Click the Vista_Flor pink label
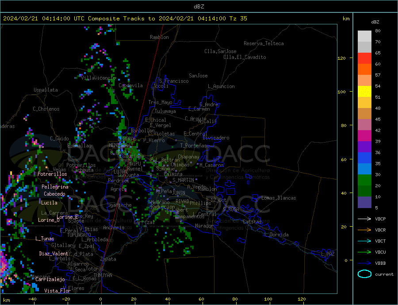Viewport: 398px width, 305px height. coord(57,291)
